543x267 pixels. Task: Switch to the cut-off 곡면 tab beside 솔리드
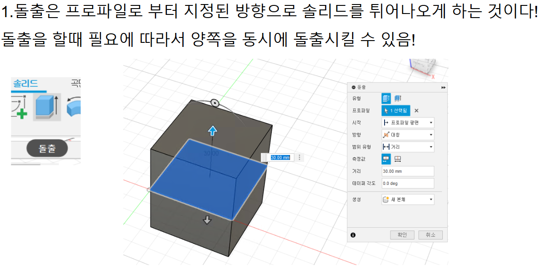75,83
